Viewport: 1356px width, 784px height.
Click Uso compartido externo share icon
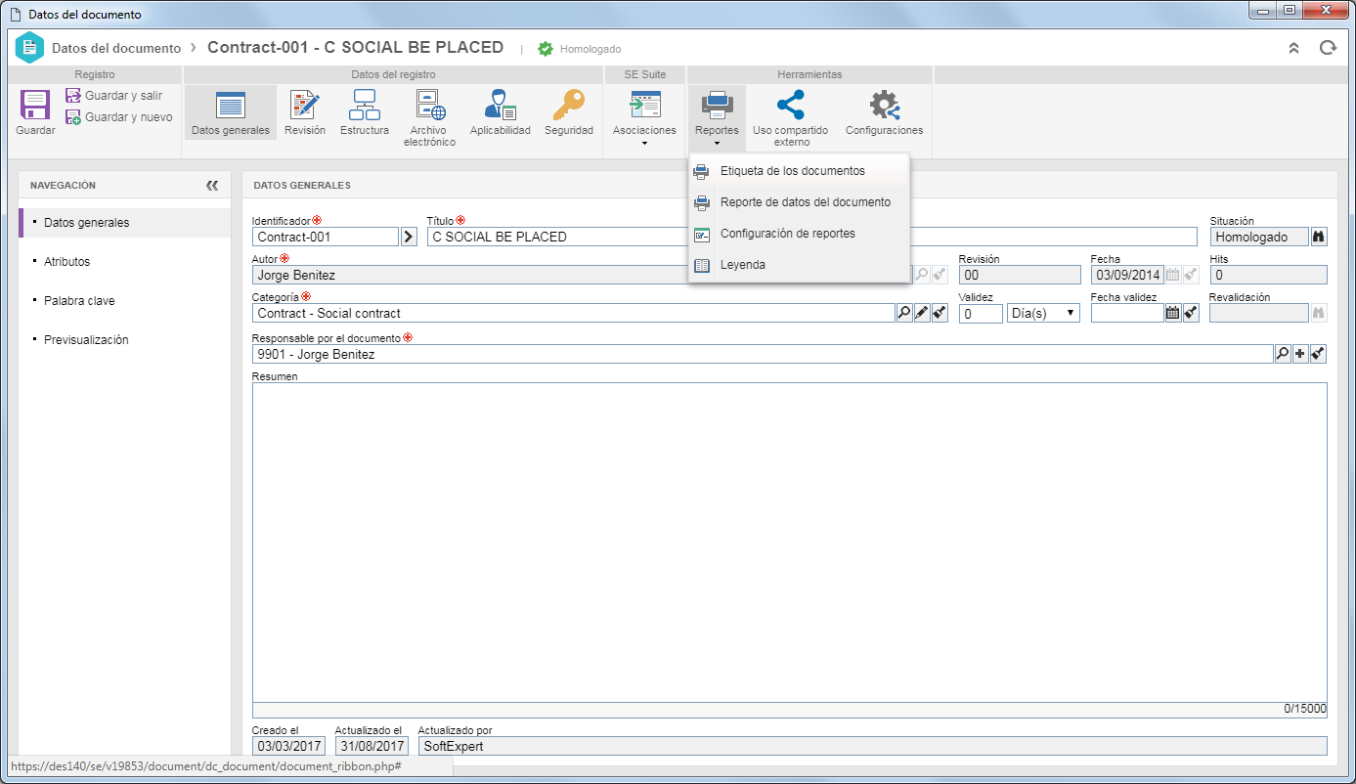[790, 105]
